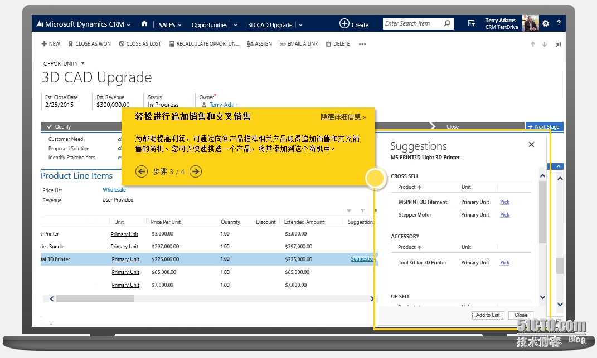This screenshot has height=358, width=597.
Task: Click the Create plus icon
Action: click(344, 23)
